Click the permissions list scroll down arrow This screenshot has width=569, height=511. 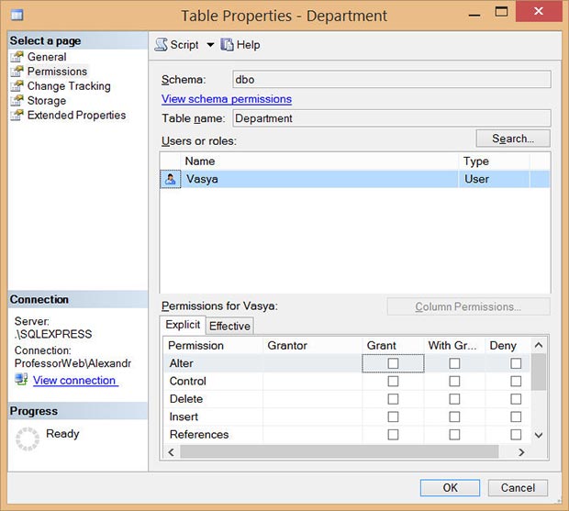pyautogui.click(x=539, y=435)
